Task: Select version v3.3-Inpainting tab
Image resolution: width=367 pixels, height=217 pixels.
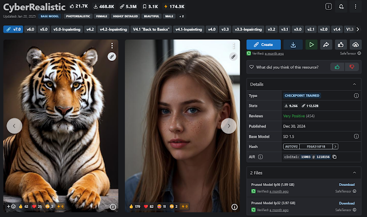Action: (x=248, y=29)
